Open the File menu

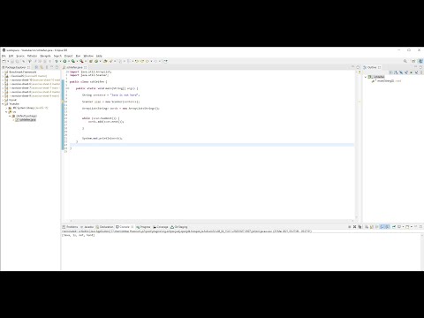point(4,56)
